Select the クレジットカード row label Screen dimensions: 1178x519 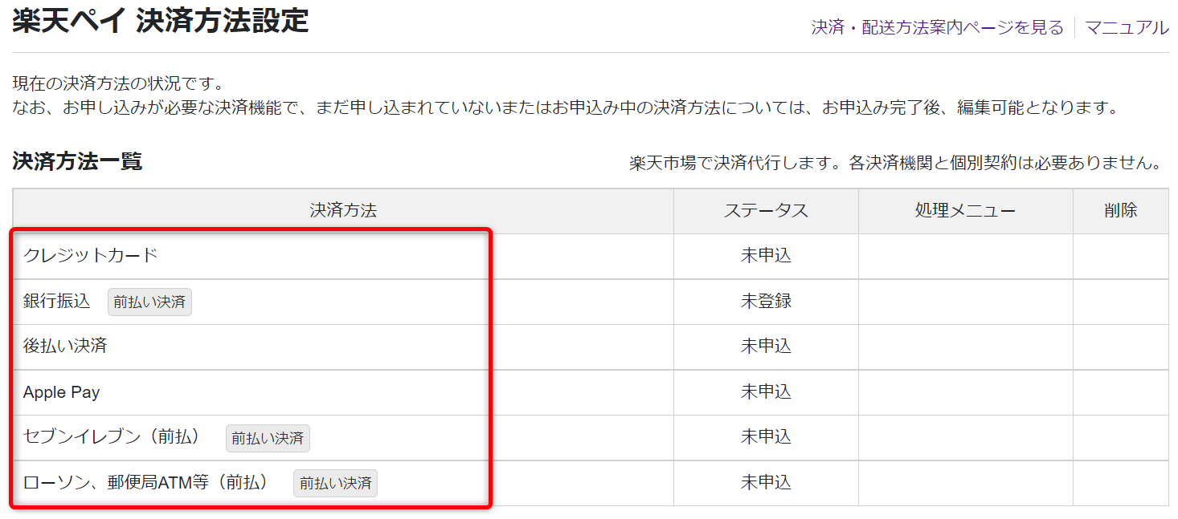(91, 256)
